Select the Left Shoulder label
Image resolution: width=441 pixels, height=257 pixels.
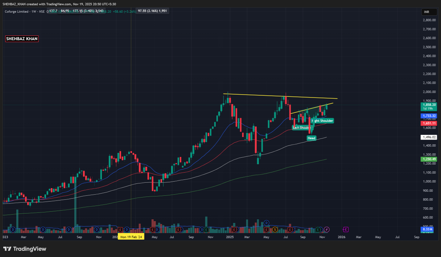(x=301, y=128)
